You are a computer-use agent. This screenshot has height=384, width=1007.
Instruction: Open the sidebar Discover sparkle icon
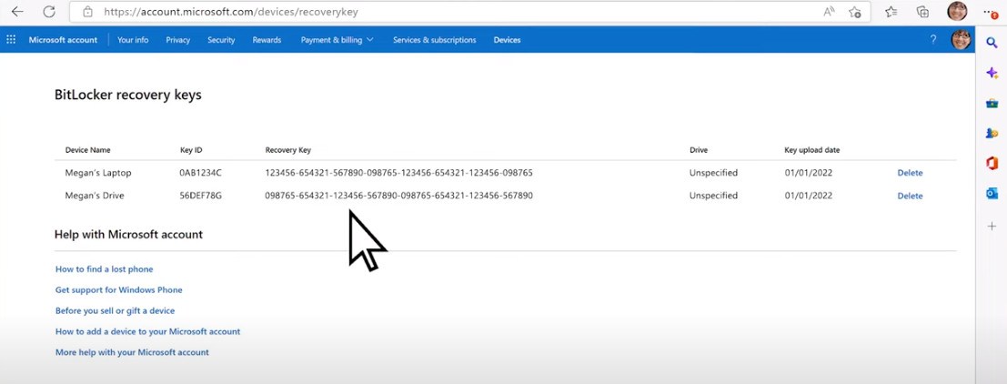click(x=992, y=73)
